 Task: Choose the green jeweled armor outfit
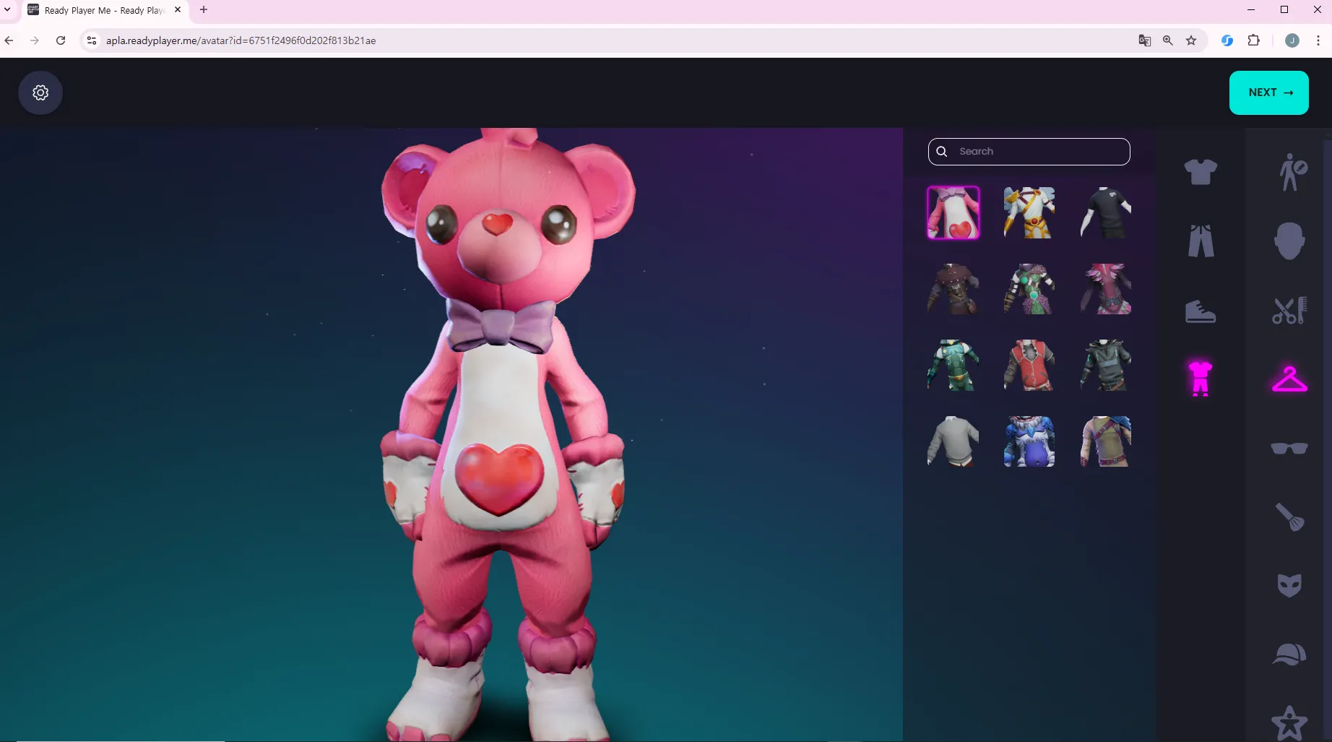(x=1029, y=289)
